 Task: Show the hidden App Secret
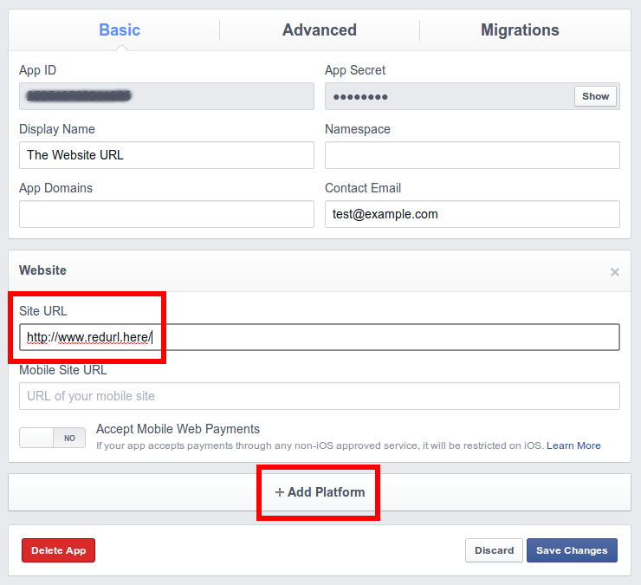(595, 96)
